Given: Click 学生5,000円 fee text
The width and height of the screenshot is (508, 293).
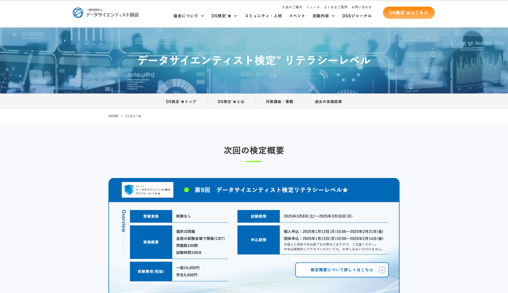Looking at the screenshot, I should [187, 275].
